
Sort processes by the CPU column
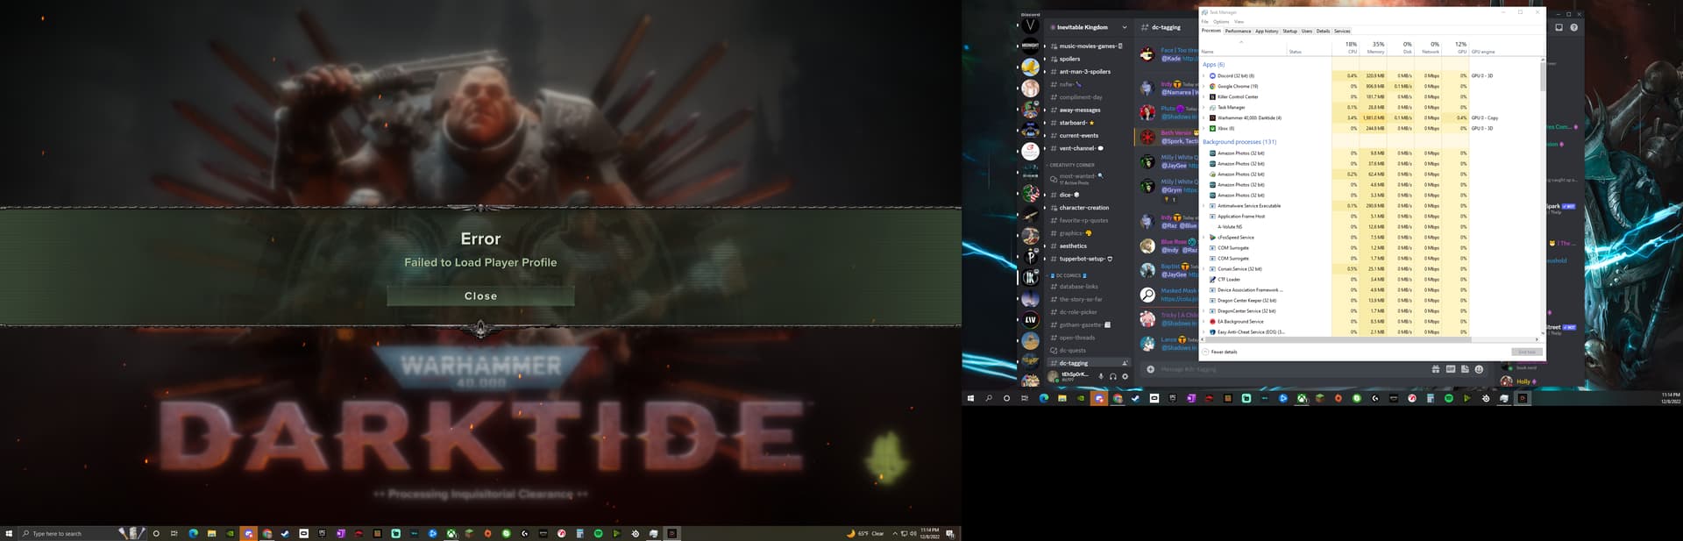[x=1346, y=47]
